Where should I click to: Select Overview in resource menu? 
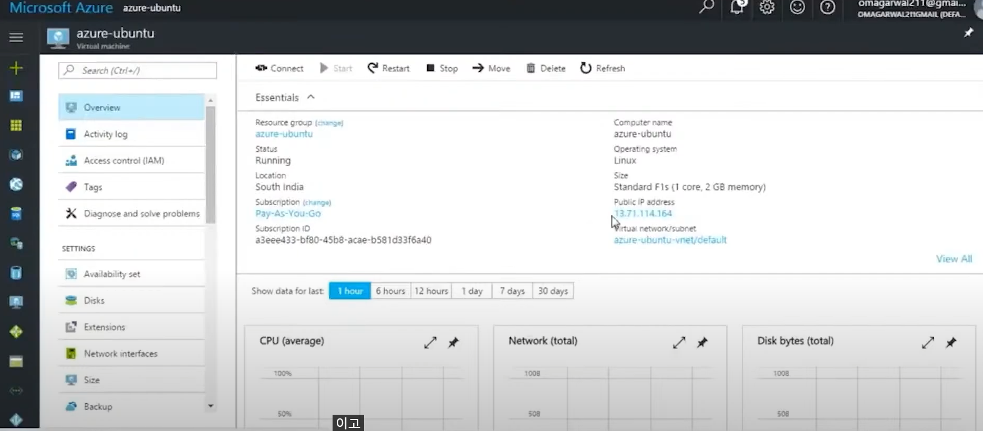click(x=131, y=107)
